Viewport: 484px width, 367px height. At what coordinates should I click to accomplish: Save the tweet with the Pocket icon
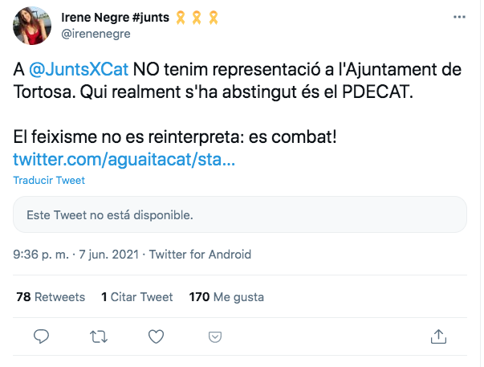(214, 335)
